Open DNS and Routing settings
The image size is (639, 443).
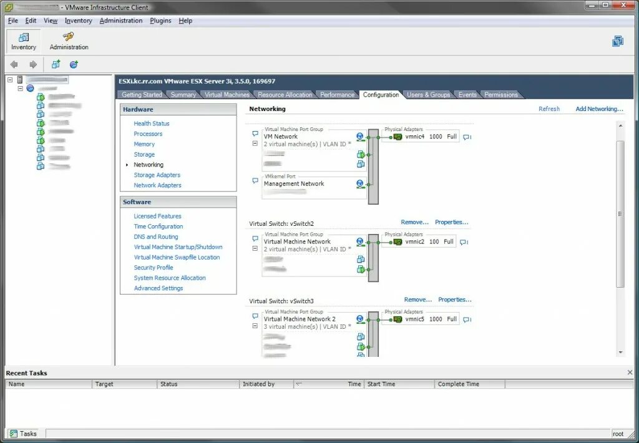[x=155, y=236]
